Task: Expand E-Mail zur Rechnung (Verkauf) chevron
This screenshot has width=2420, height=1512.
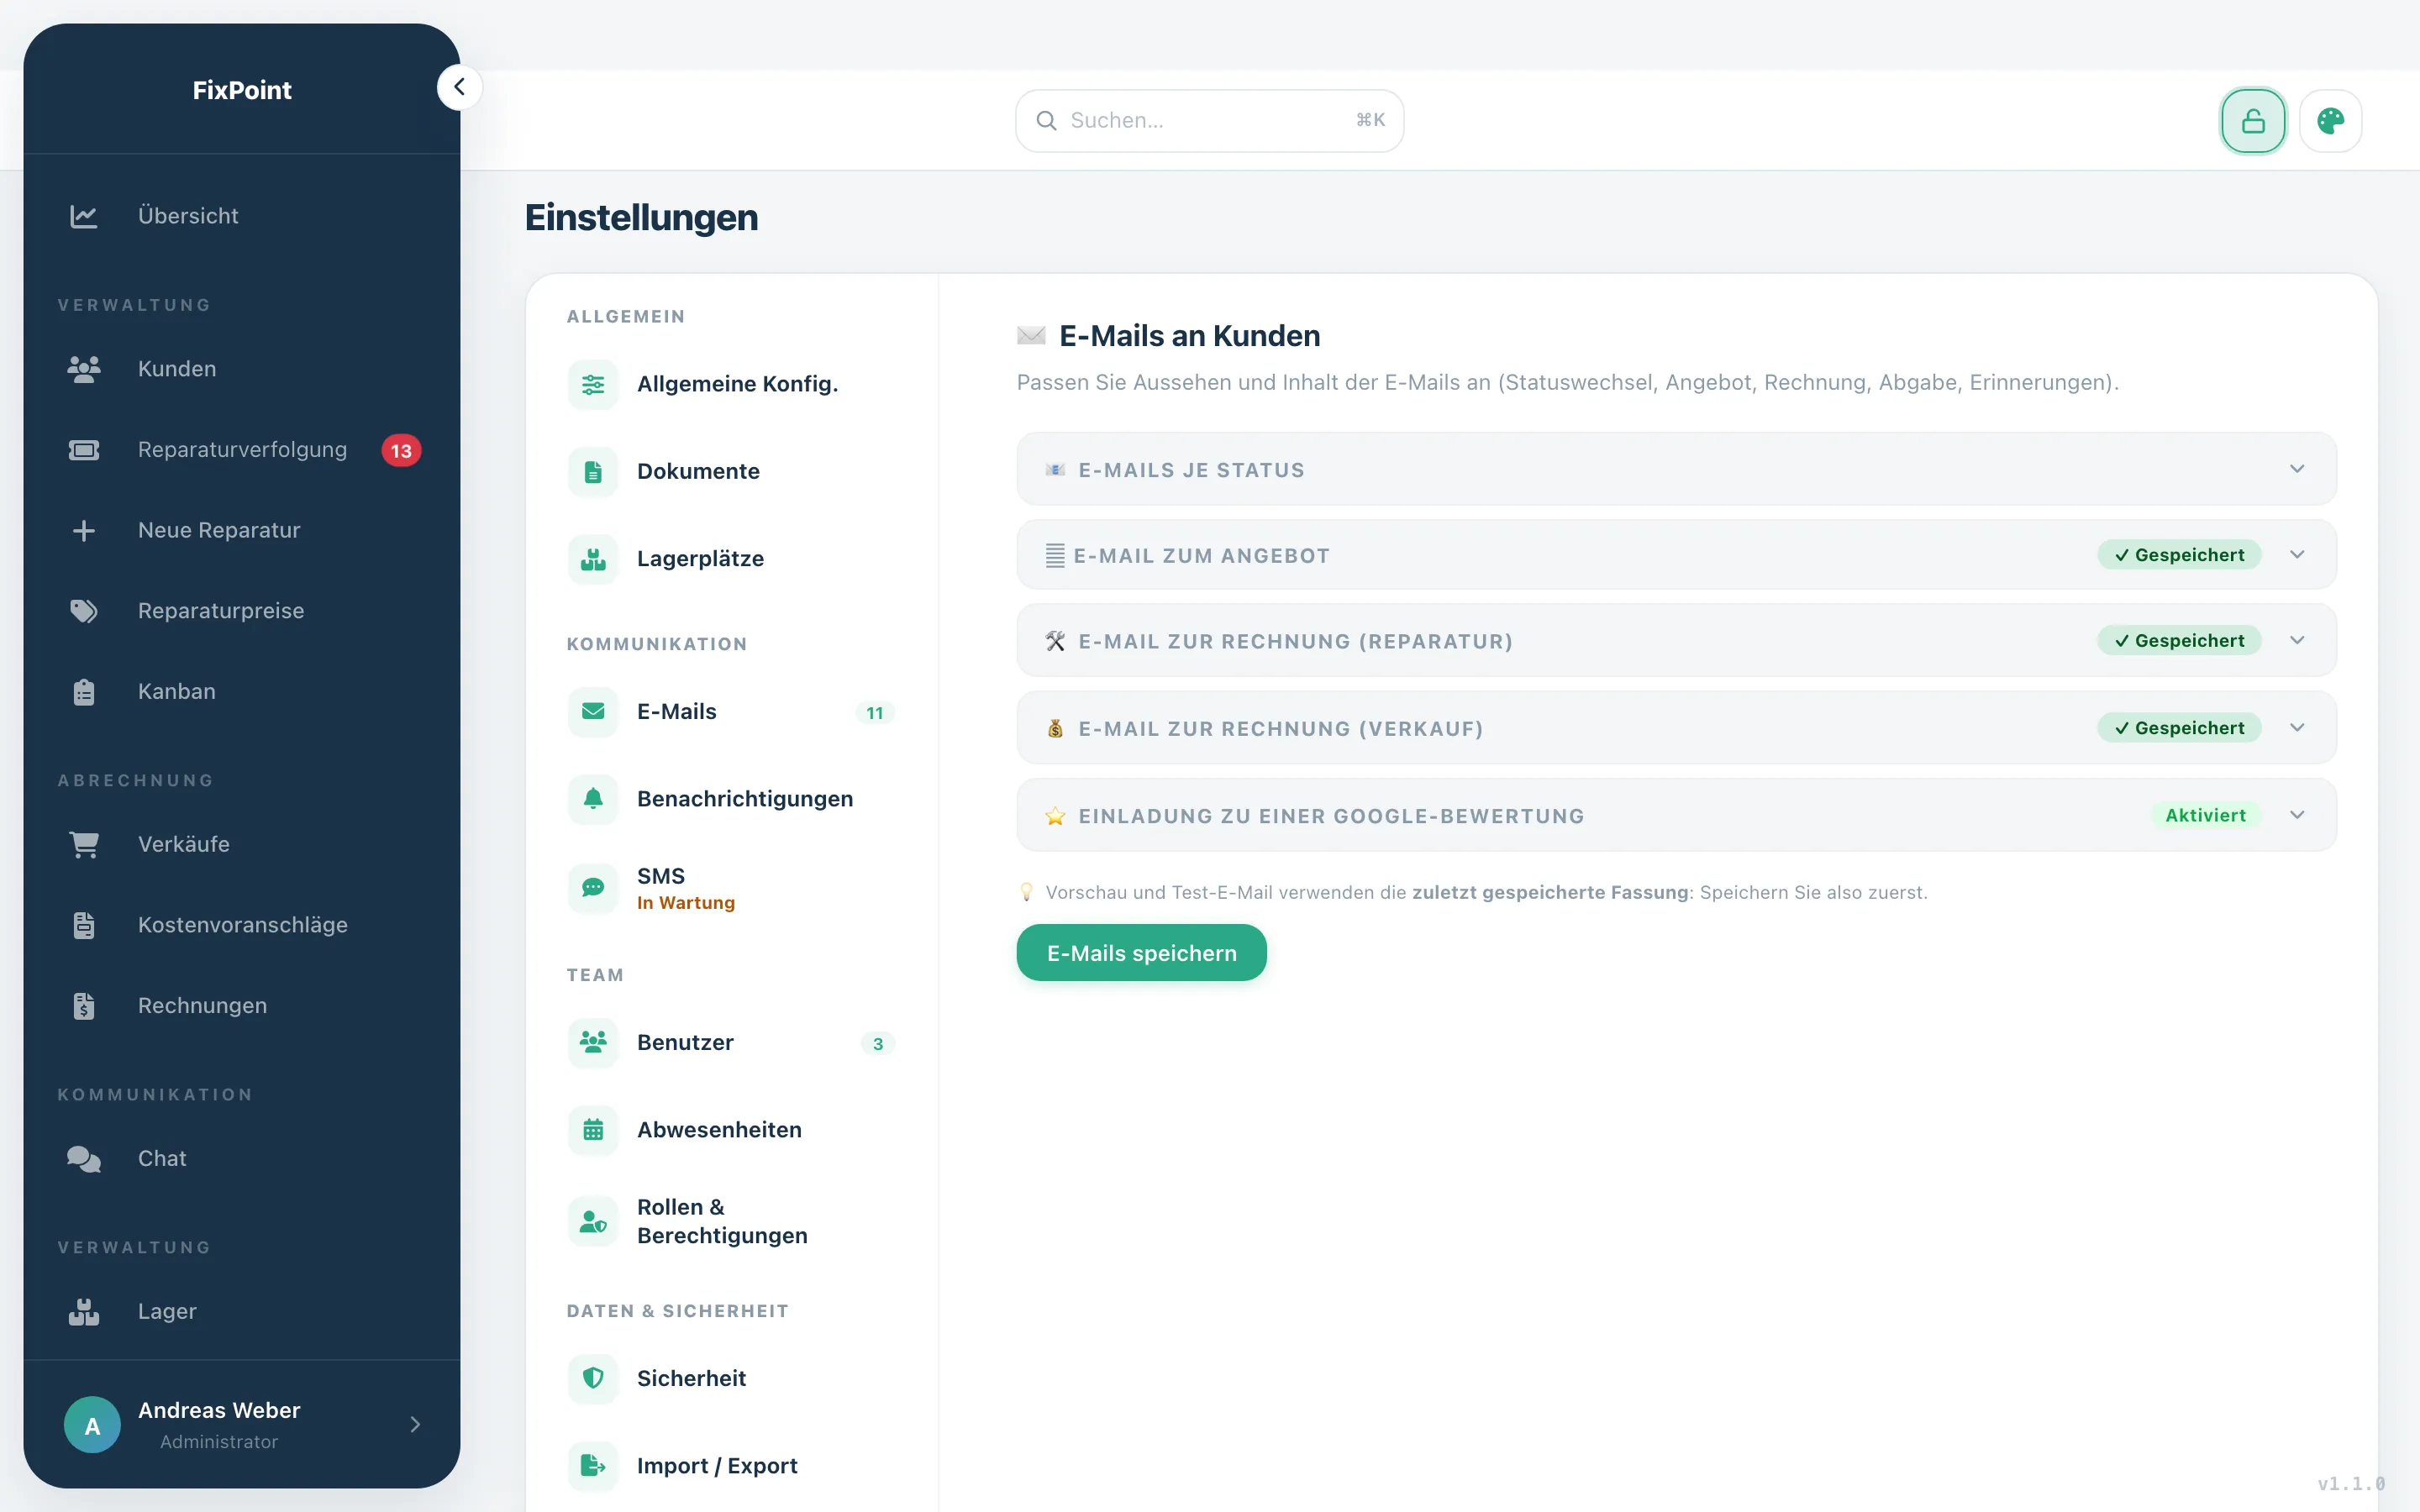Action: click(2297, 728)
